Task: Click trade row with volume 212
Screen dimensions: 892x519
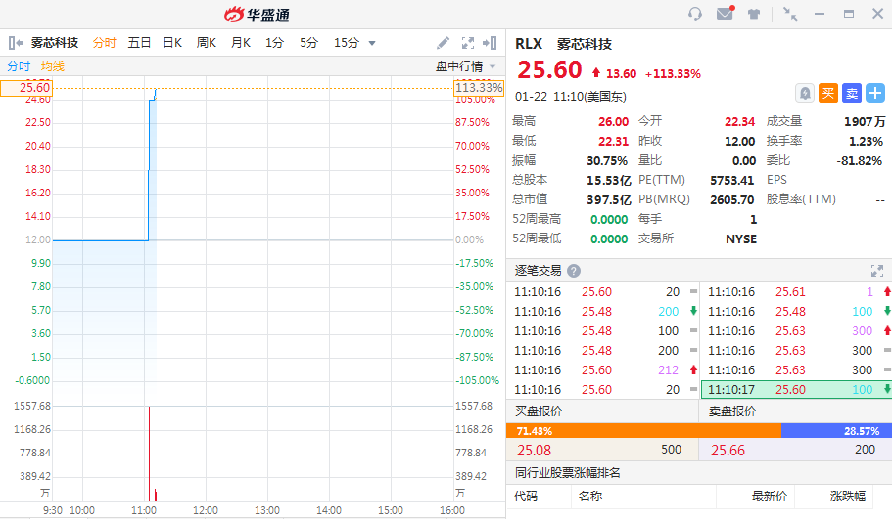Action: pos(603,370)
